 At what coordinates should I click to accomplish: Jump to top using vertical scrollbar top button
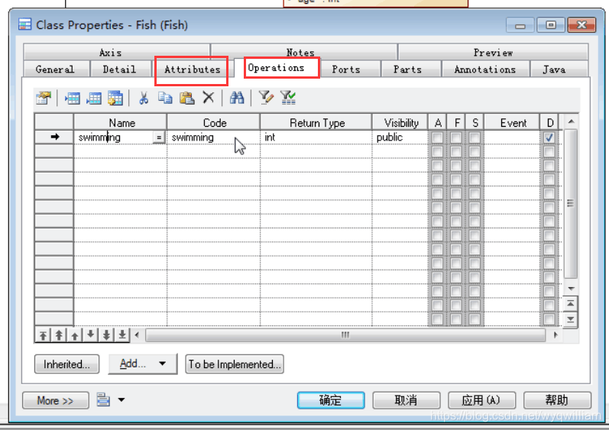[570, 303]
